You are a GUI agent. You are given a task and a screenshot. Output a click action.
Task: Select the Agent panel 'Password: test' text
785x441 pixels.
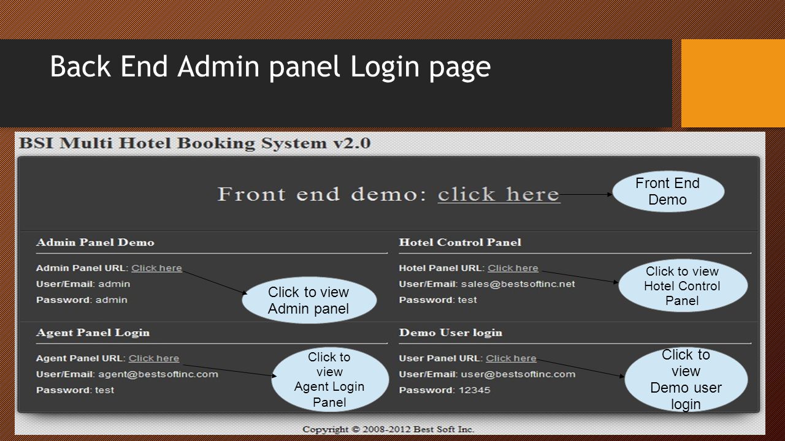pos(75,390)
